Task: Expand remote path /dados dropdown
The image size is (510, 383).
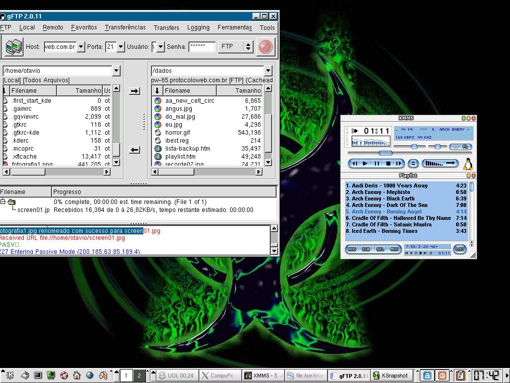Action: [x=267, y=71]
